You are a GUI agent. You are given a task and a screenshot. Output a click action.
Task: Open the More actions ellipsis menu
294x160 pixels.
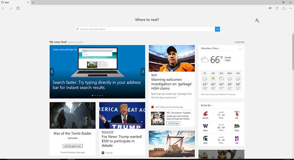(291, 8)
